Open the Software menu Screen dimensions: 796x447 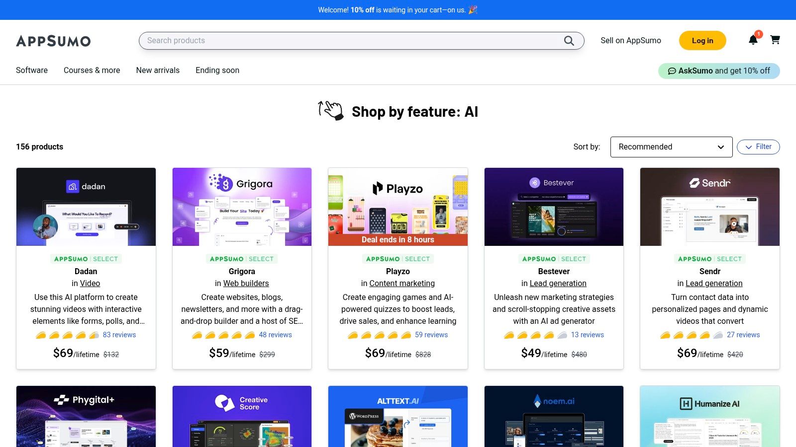coord(32,71)
